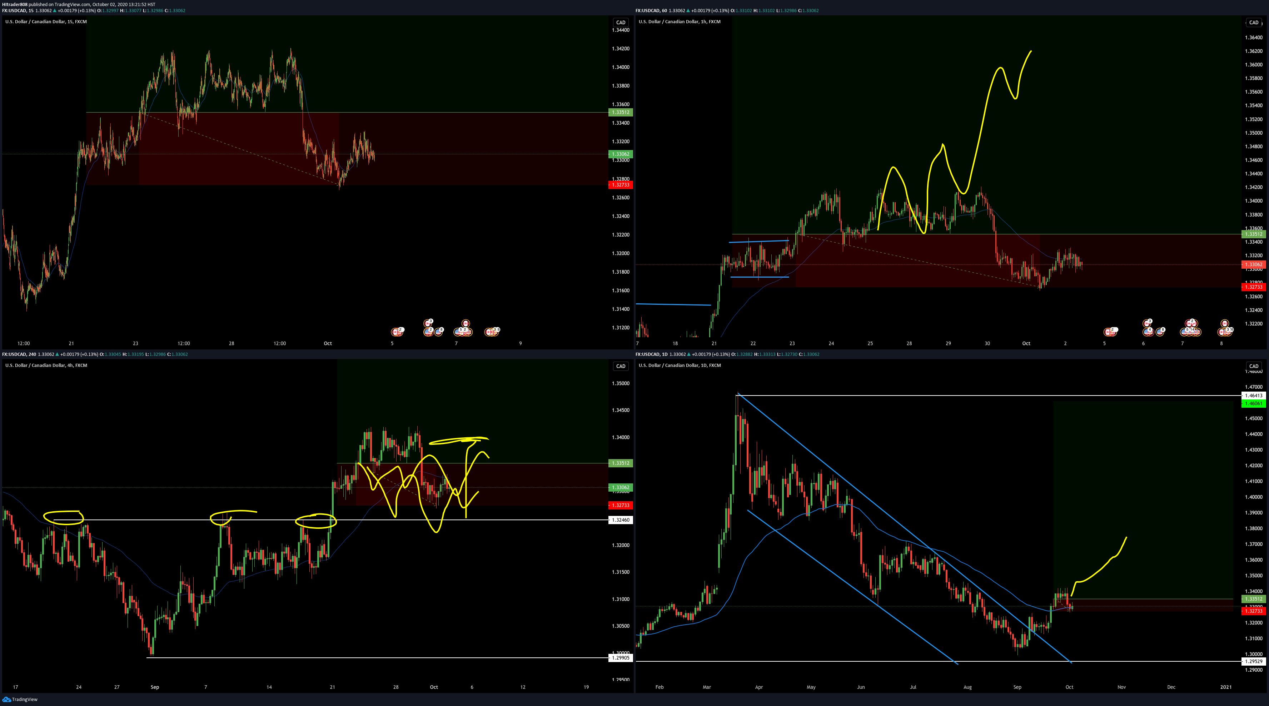The width and height of the screenshot is (1269, 706).
Task: Click the 4h, FXCM chart legend title
Action: (46, 366)
